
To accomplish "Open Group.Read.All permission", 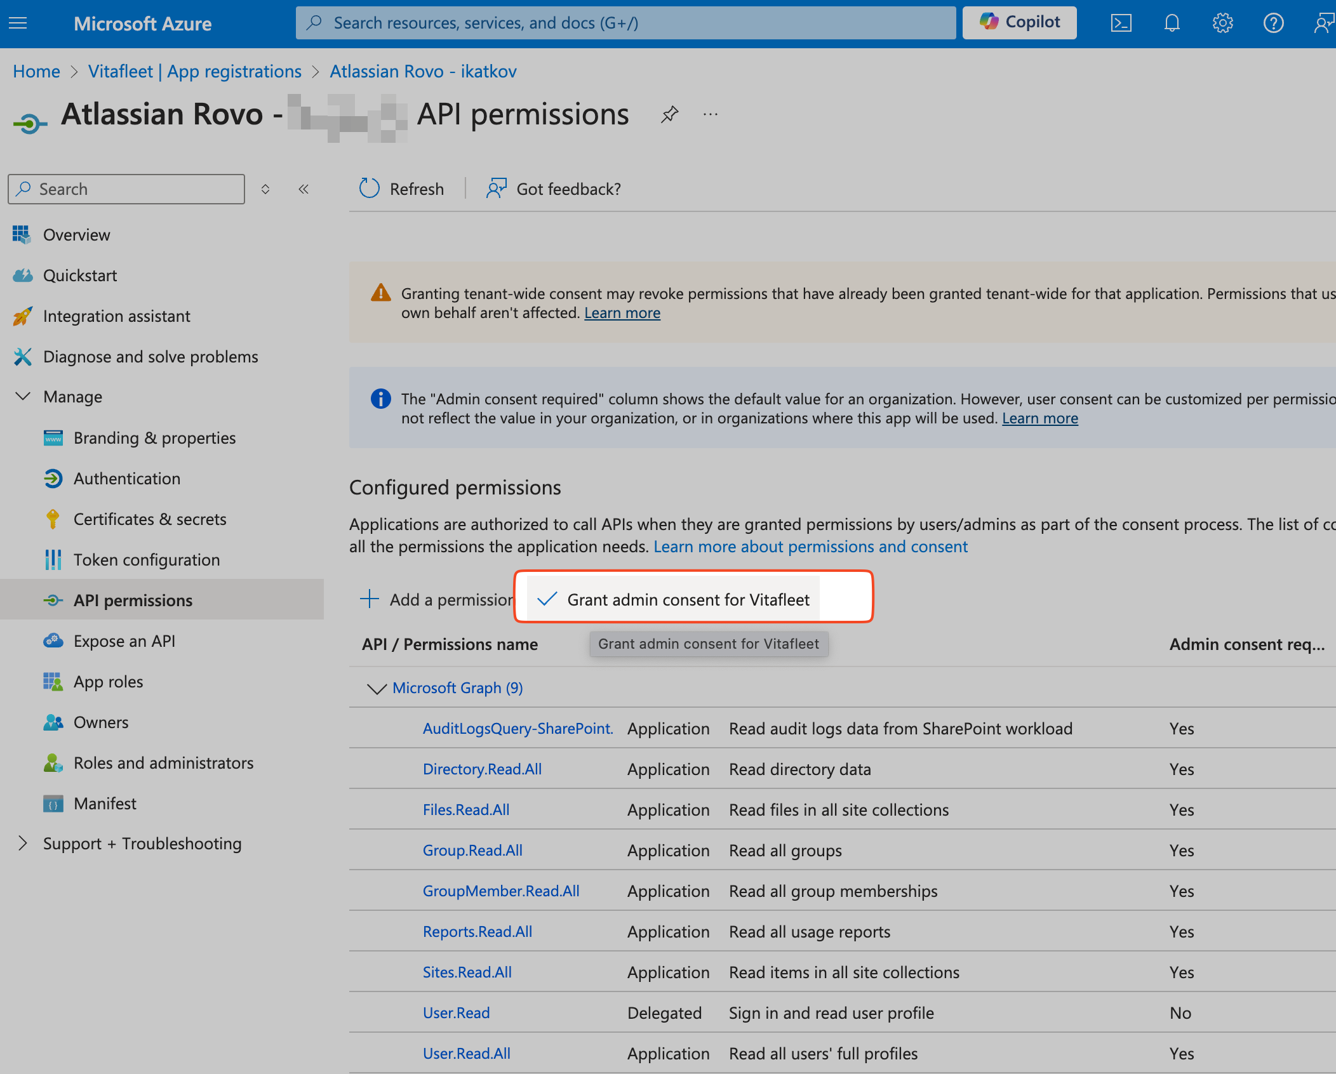I will pos(472,851).
